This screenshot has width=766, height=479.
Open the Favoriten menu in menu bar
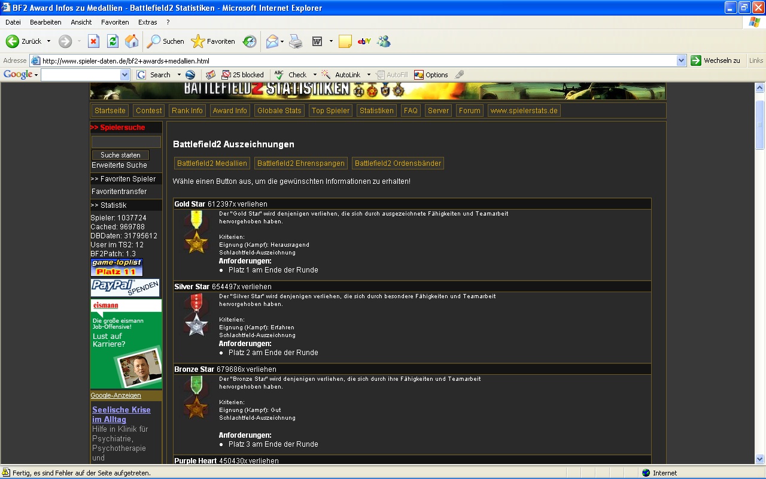tap(115, 22)
